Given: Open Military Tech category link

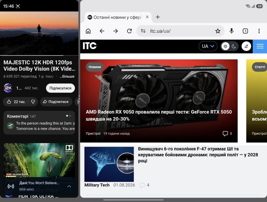Looking at the screenshot, I should (x=97, y=185).
